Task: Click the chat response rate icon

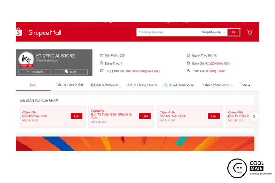Action: click(102, 71)
